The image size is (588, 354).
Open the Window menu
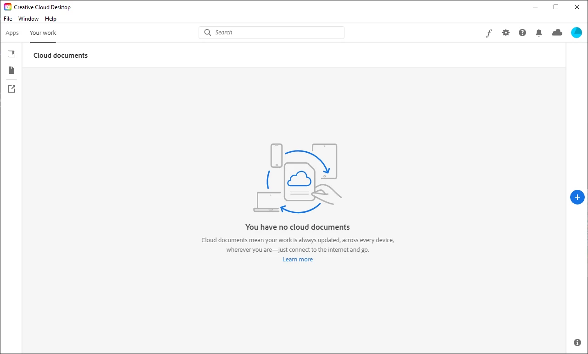tap(28, 19)
